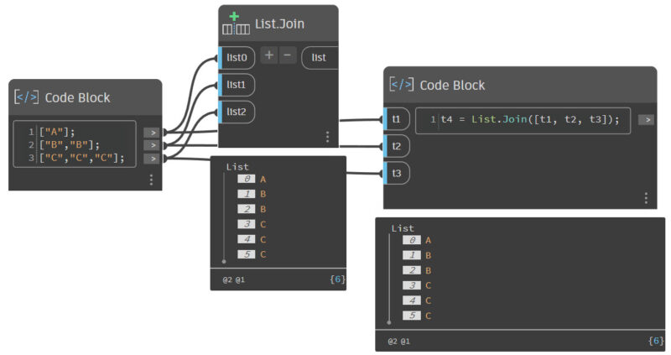This screenshot has width=671, height=355.
Task: Click the {6} item count in Code Block preview
Action: point(656,341)
